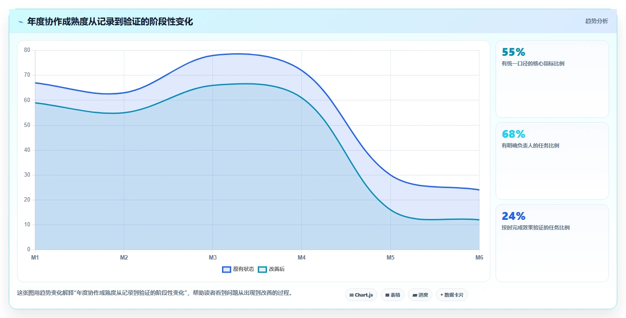
Task: Select the 68% 有明确负责人的任务比例 card
Action: (552, 161)
